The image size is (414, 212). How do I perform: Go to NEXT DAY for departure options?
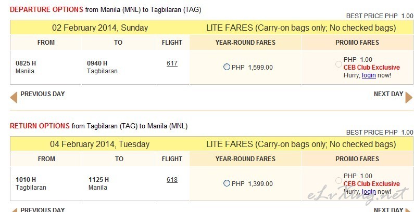(x=388, y=94)
